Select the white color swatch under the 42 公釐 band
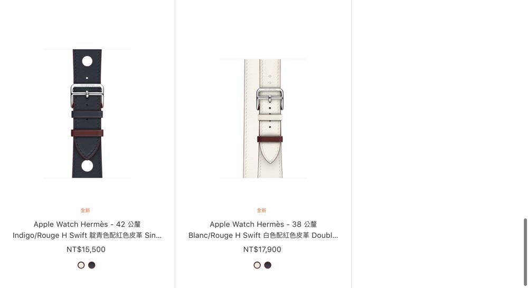Viewport: 528px width, 288px height. (x=81, y=265)
